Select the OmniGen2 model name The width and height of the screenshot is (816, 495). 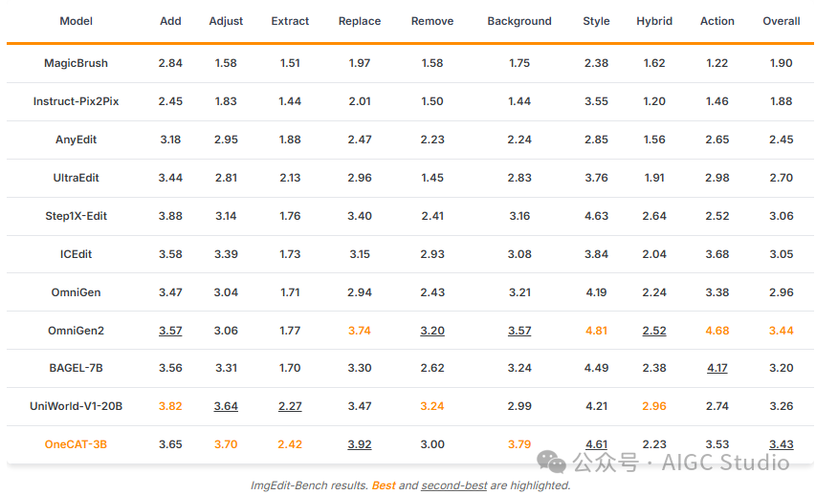coord(76,331)
